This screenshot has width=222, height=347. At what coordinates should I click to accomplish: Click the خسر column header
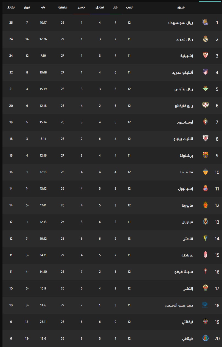(82, 7)
